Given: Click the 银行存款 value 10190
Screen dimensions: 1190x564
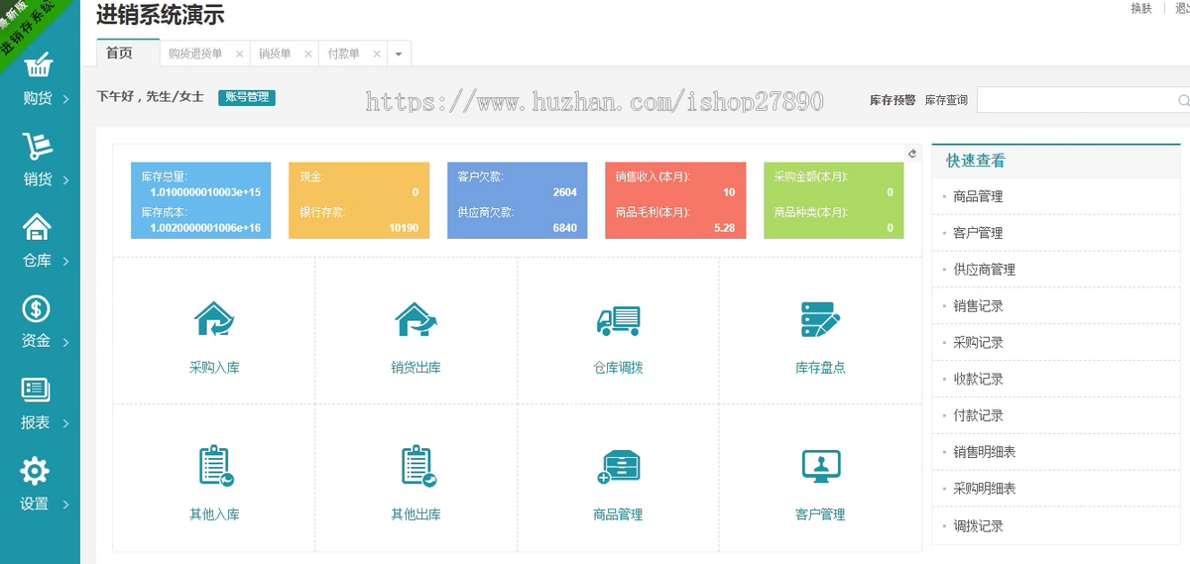Looking at the screenshot, I should 404,228.
